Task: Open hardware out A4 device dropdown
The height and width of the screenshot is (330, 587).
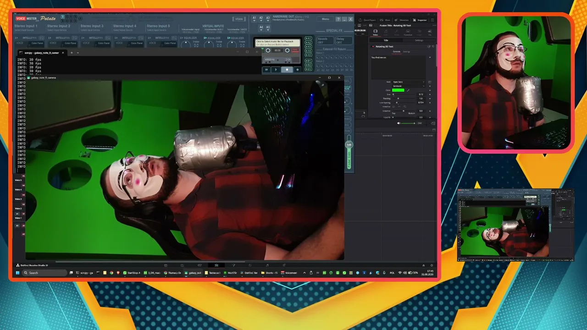Action: [261, 27]
